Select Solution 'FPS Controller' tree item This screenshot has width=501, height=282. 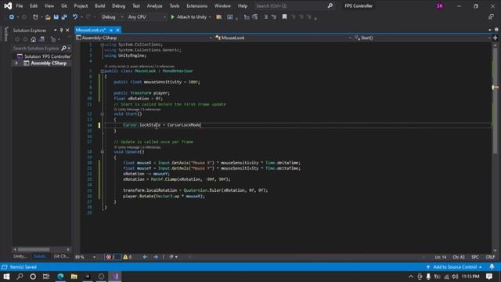coord(44,56)
